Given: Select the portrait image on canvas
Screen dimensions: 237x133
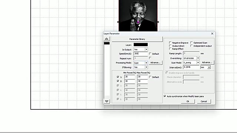Looking at the screenshot, I should (138, 15).
